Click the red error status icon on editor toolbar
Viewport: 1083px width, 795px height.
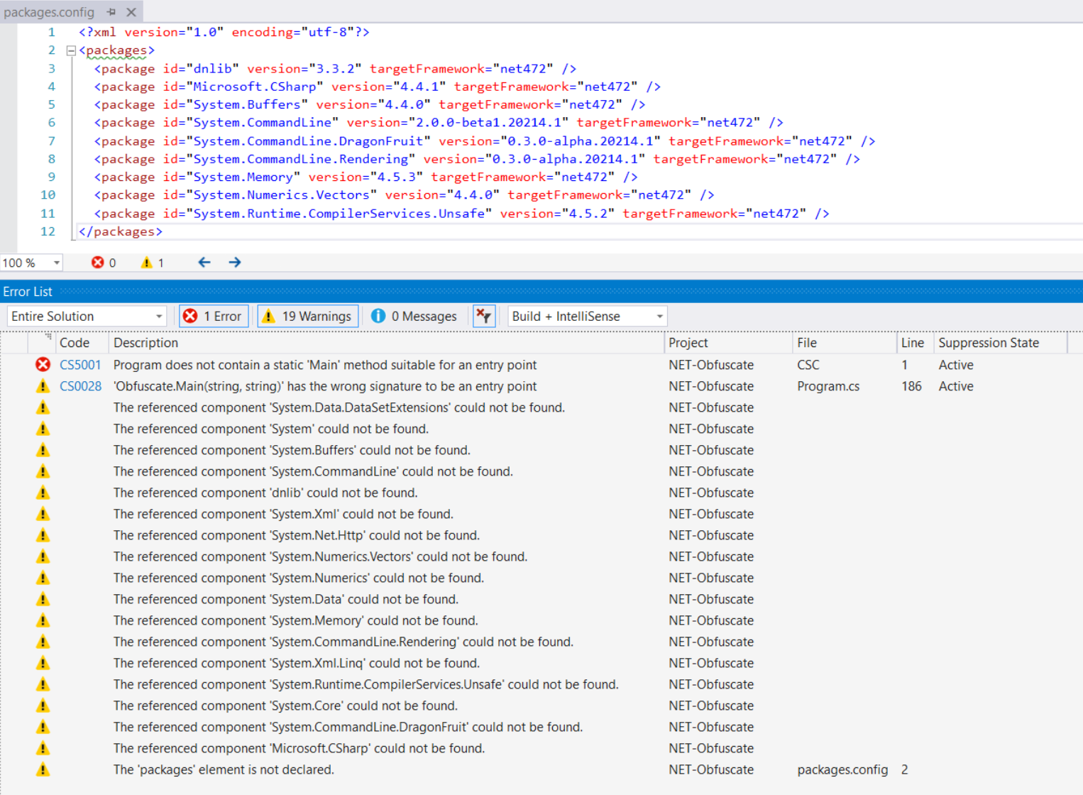point(98,262)
